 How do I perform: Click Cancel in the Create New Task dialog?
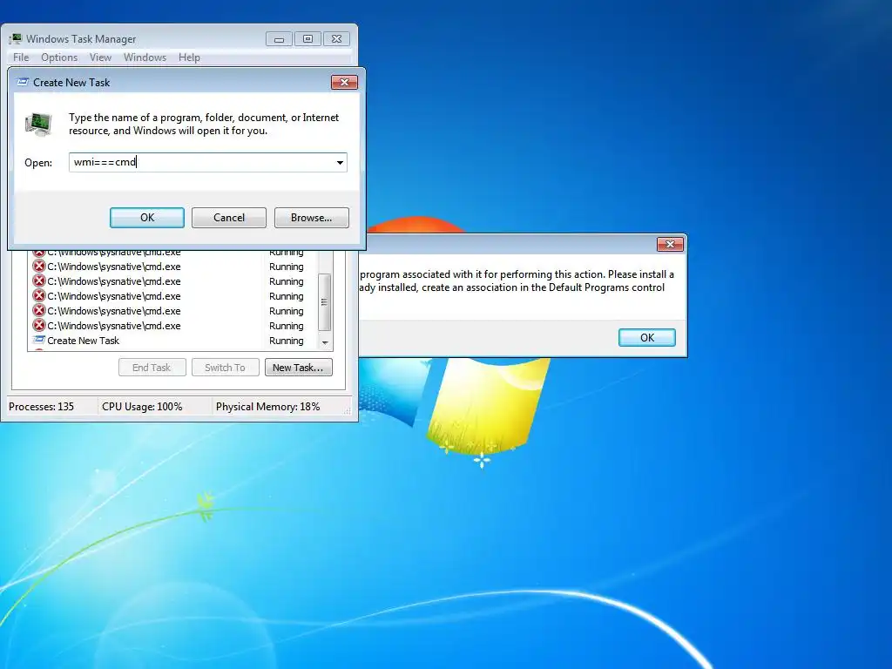229,218
